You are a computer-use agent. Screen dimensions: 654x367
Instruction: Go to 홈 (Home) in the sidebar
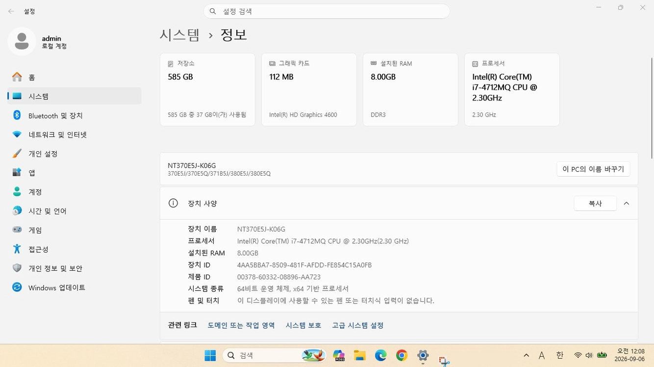[x=75, y=77]
